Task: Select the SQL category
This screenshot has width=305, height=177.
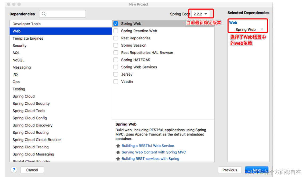Action: point(16,53)
